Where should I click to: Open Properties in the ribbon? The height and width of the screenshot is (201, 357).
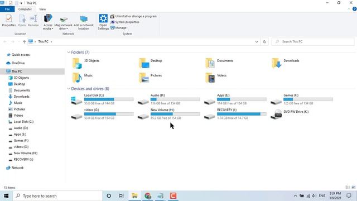click(9, 21)
